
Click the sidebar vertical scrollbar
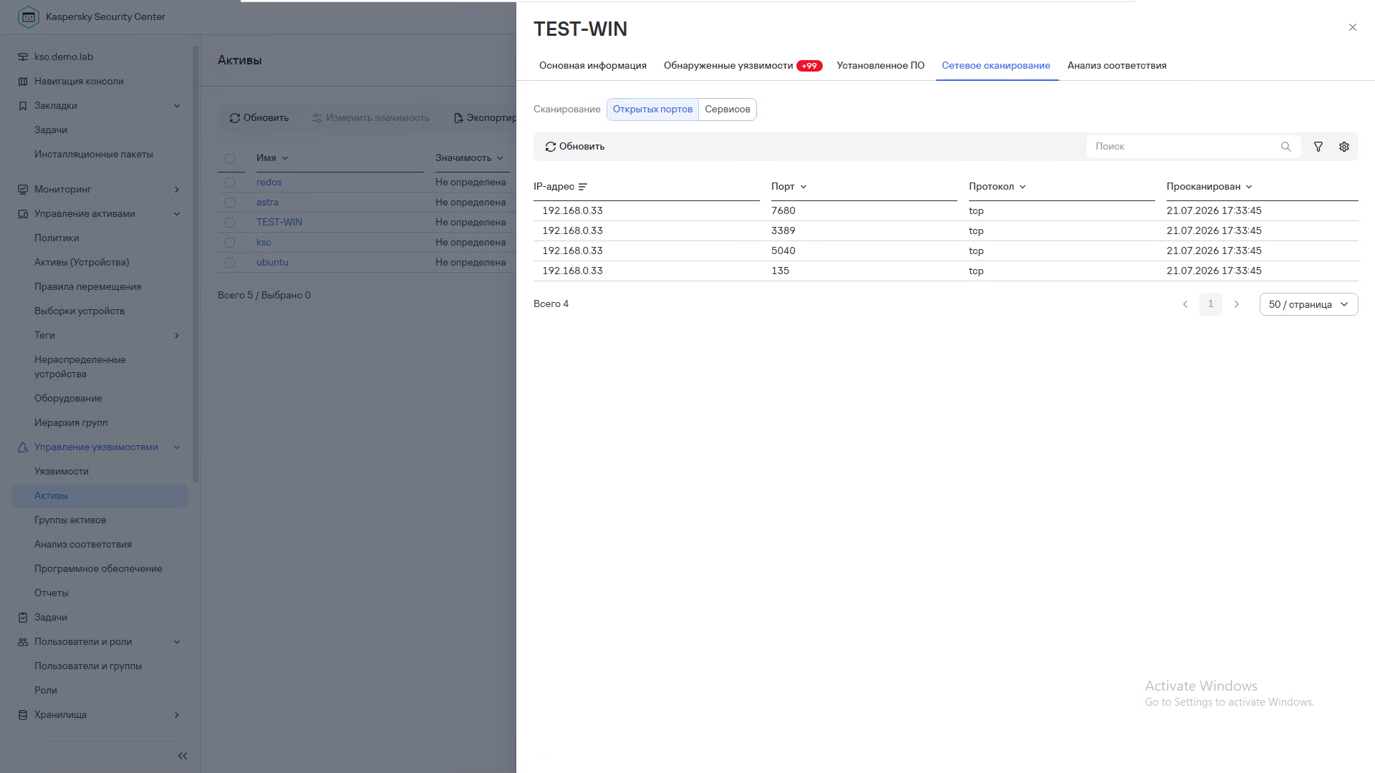tap(196, 265)
